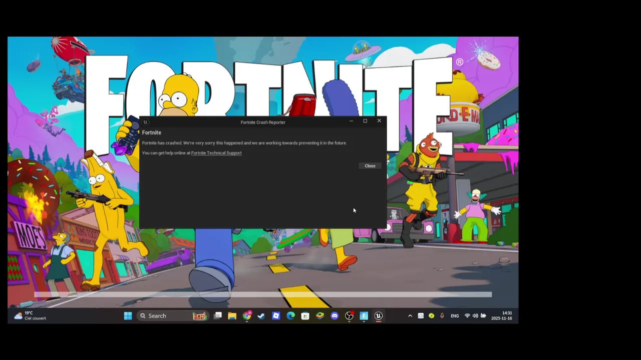Launch Google Chrome from the taskbar

[x=247, y=315]
